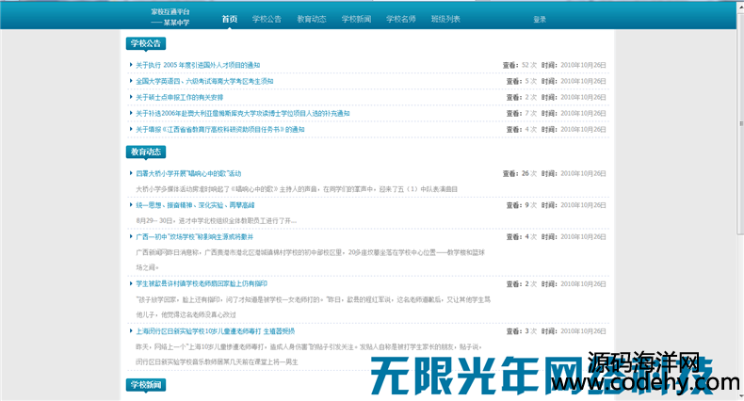Click arrow bullet beside 统一思想、振奋精神 article
744x401 pixels.
point(131,204)
